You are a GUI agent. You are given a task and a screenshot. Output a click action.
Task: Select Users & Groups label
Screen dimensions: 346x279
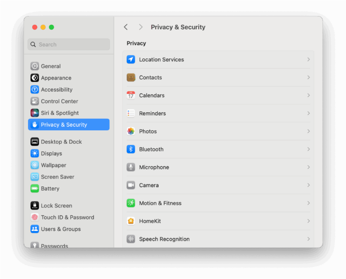click(61, 229)
